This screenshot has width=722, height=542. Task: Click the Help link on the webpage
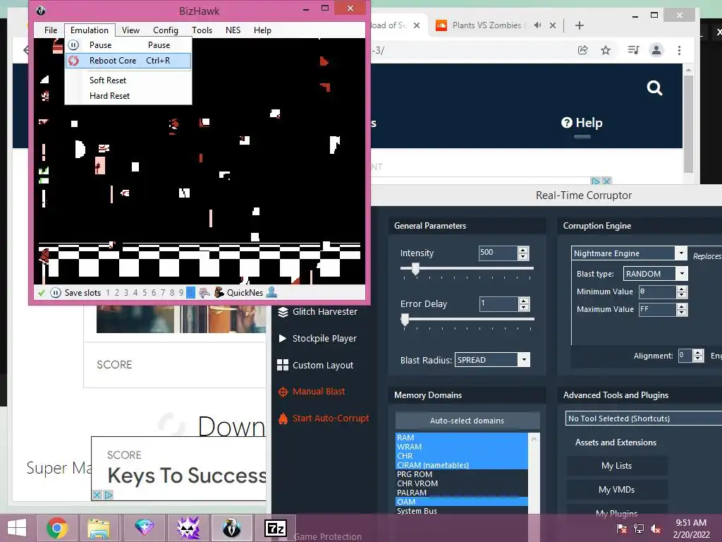tap(582, 123)
